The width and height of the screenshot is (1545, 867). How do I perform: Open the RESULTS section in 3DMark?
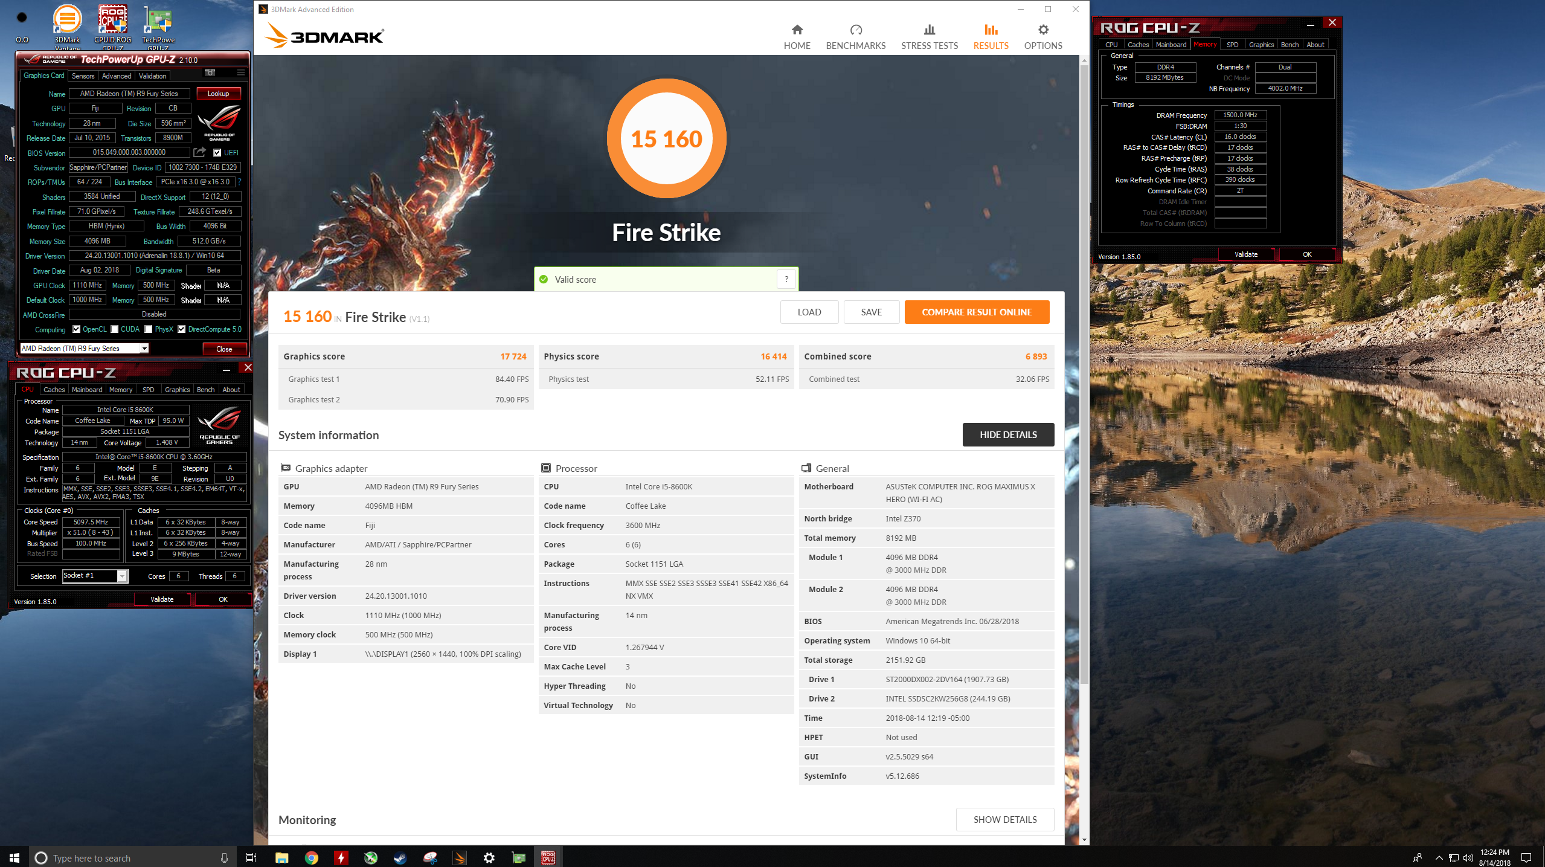pos(991,37)
